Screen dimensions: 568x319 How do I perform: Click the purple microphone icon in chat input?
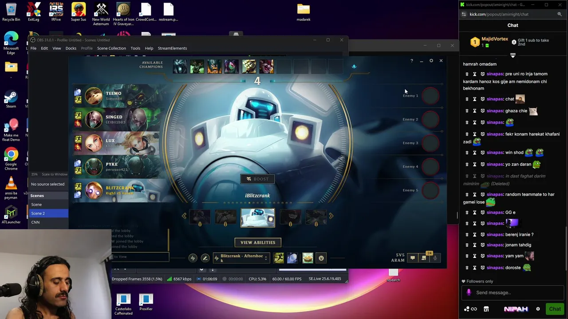(469, 292)
